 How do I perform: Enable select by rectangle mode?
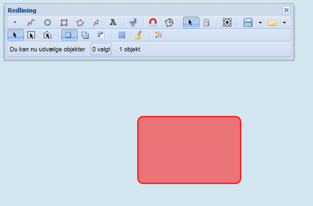point(31,35)
